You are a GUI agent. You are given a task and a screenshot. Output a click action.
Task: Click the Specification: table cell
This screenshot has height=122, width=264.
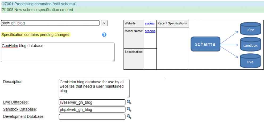click(134, 59)
